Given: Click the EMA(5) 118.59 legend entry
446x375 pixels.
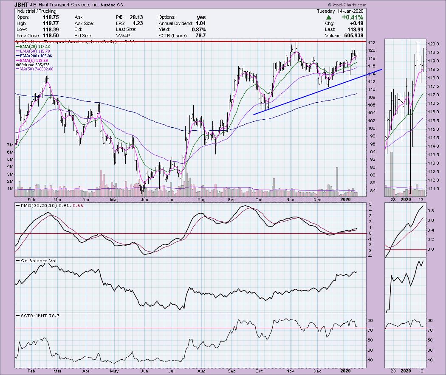Looking at the screenshot, I should coord(32,60).
